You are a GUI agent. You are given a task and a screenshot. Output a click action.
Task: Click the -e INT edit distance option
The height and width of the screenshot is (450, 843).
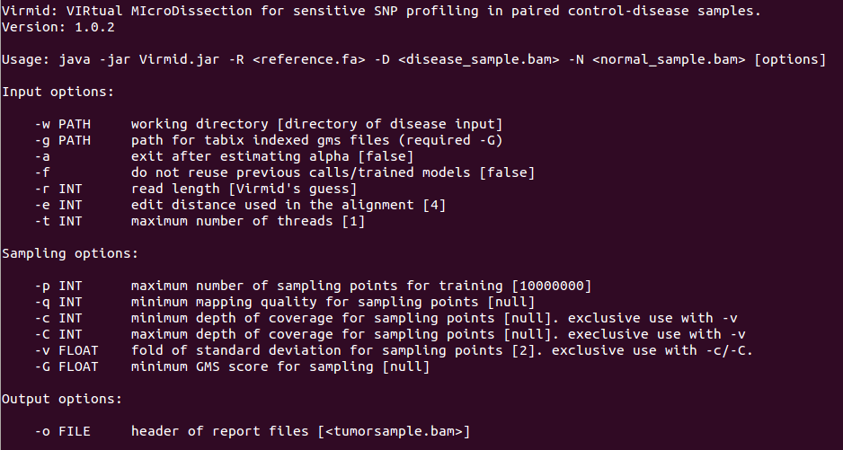(x=241, y=205)
